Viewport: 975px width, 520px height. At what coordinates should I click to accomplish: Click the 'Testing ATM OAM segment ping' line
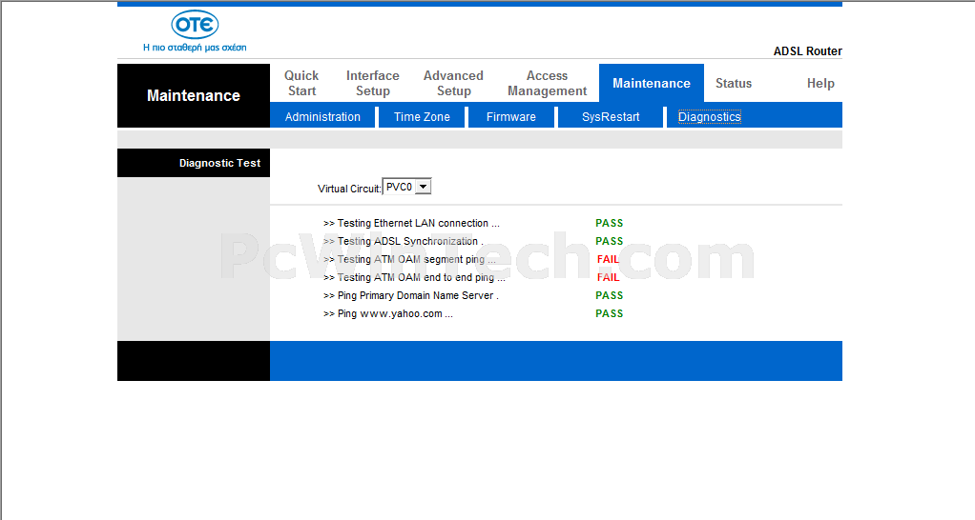click(x=409, y=259)
